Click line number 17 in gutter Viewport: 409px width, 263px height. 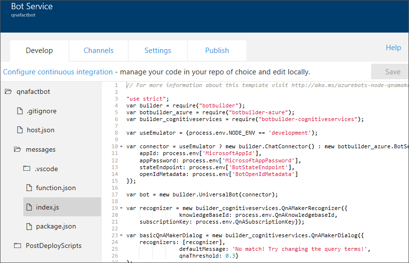tap(115, 194)
